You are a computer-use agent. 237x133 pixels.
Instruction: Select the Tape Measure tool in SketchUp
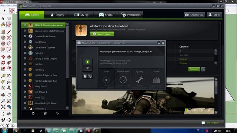tap(3, 75)
